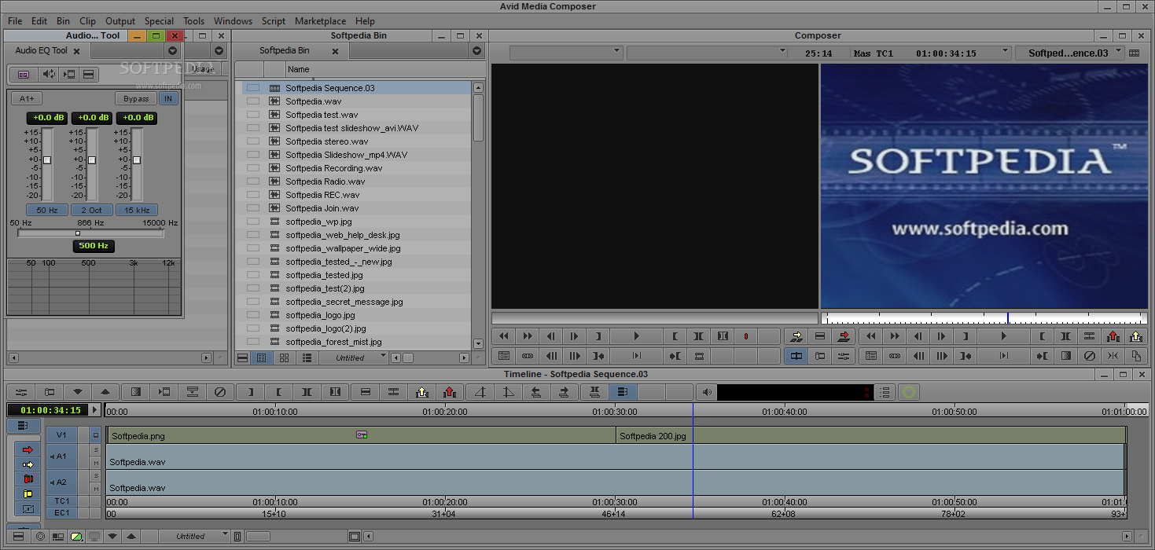Toggle the V1 track selector
Image resolution: width=1155 pixels, height=550 pixels.
61,434
